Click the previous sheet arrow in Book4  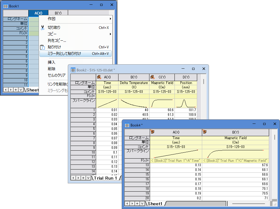(127, 203)
